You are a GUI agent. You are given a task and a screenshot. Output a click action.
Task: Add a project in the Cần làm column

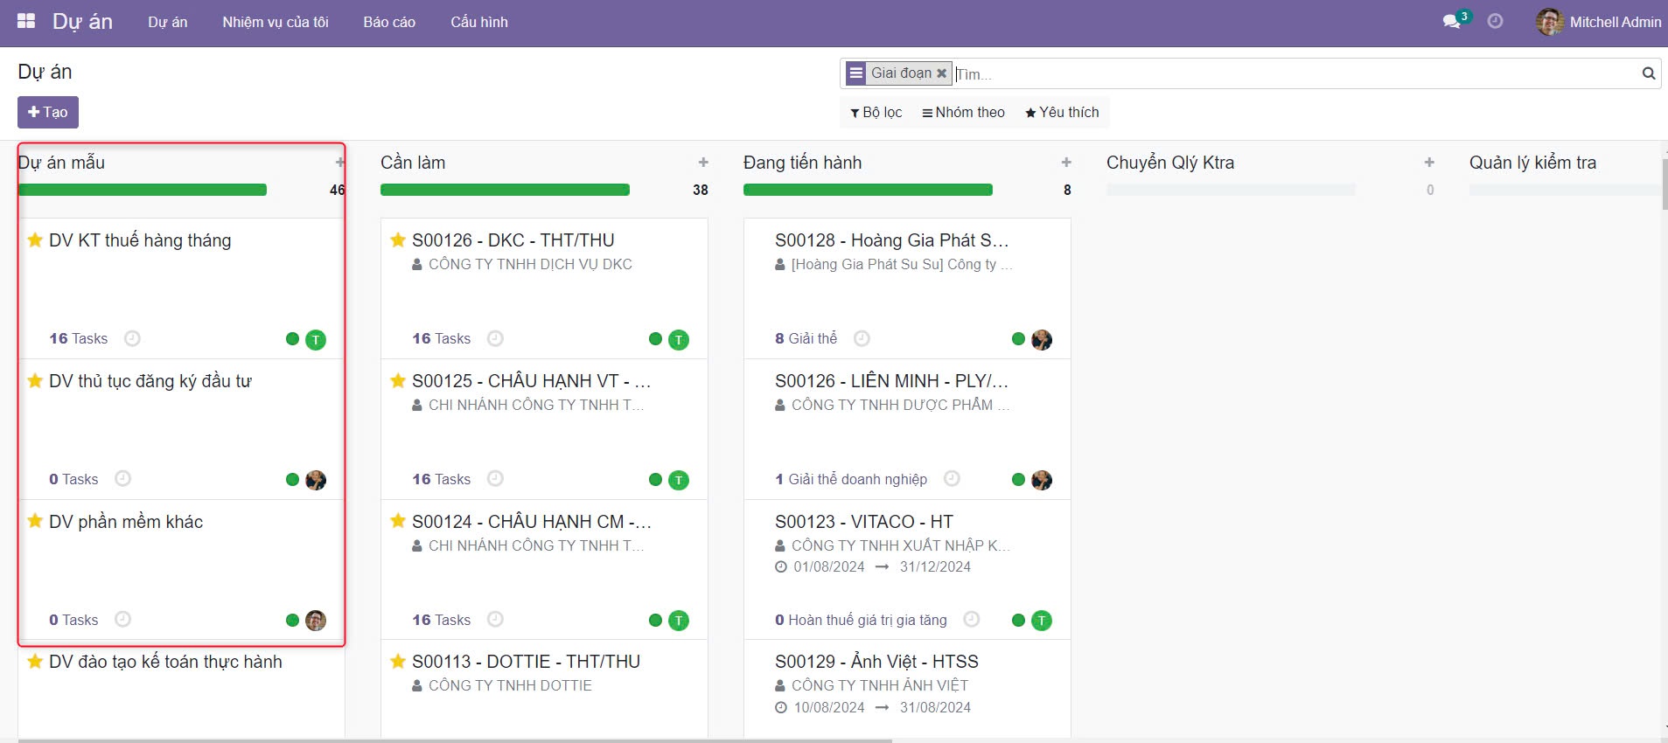(x=703, y=163)
